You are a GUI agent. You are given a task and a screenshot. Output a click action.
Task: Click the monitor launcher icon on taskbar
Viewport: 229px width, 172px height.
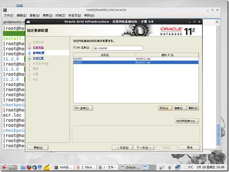click(40, 167)
